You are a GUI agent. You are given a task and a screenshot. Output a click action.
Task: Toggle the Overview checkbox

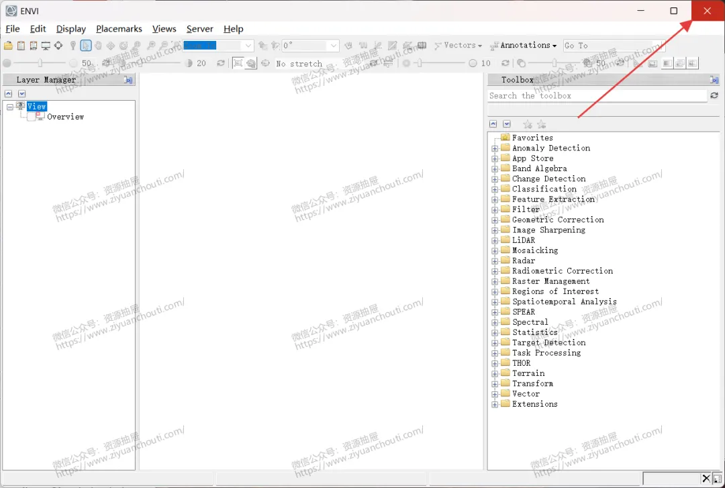tap(32, 117)
